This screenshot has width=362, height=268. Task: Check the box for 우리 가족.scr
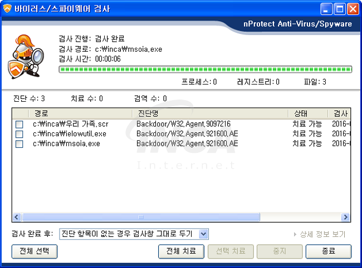(19, 125)
